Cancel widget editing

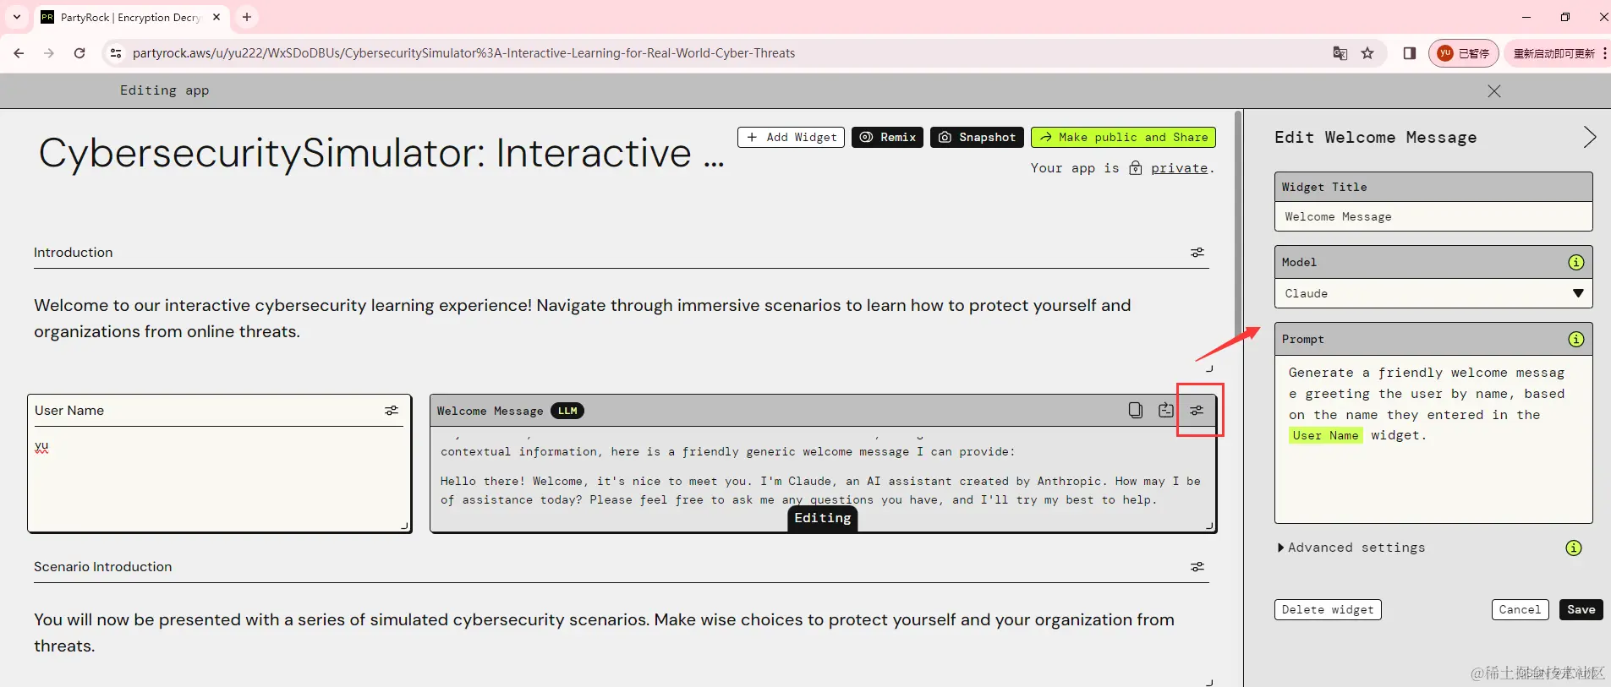coord(1520,609)
